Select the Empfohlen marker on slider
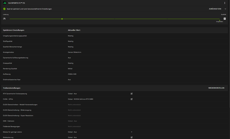 (219, 21)
